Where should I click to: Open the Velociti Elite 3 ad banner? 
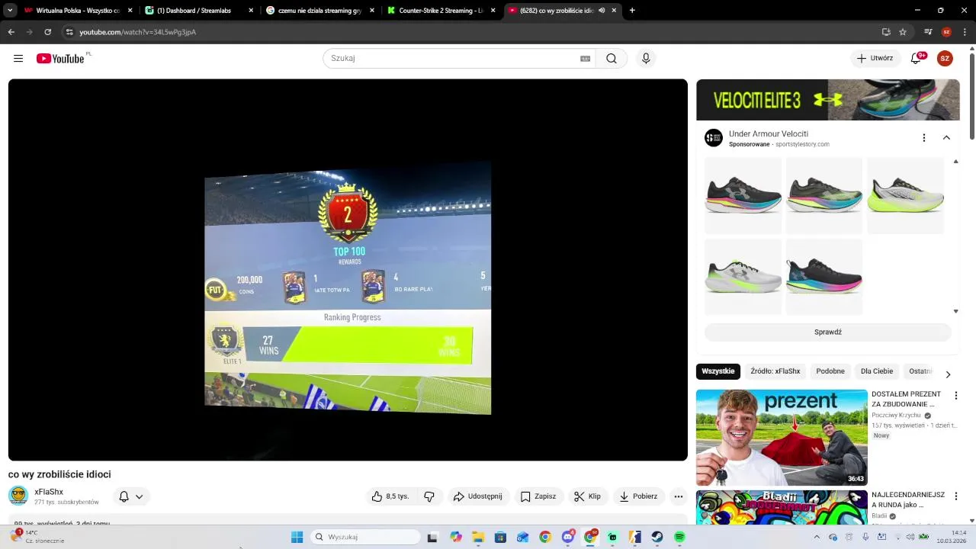[x=827, y=100]
